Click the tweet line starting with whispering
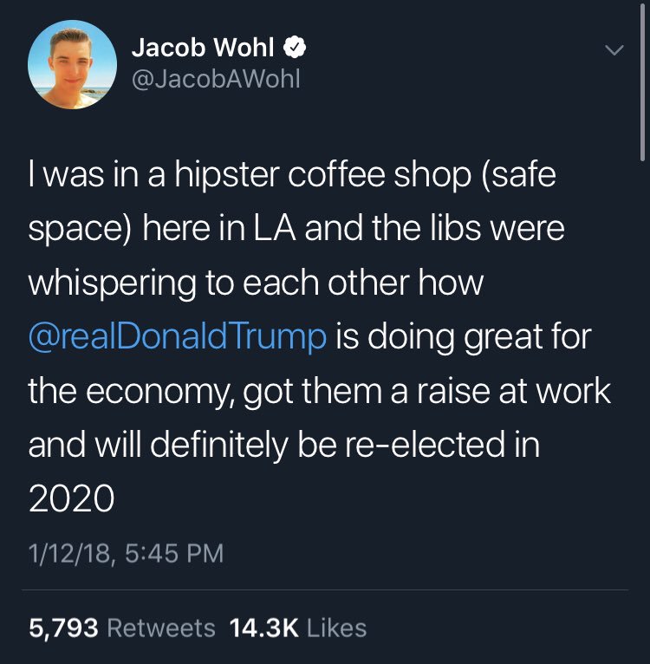This screenshot has width=650, height=664. pos(256,283)
